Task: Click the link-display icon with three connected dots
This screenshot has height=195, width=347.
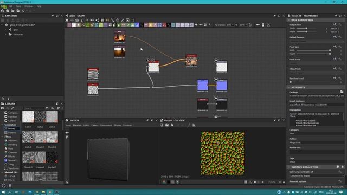Action: point(97,20)
